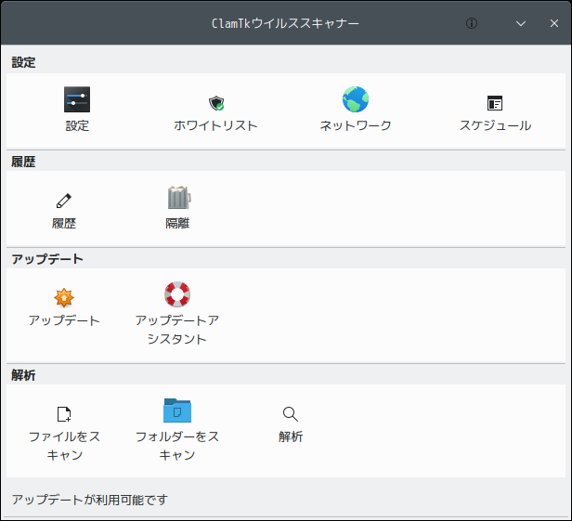Open the スケジュール calendar icon

pyautogui.click(x=495, y=103)
